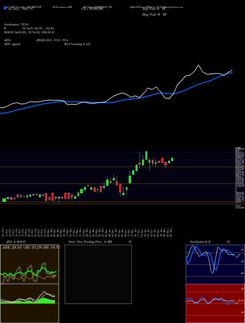Select the 'MACD: 9455.38, 9174.53, 280.85 D' line

pos(29,32)
